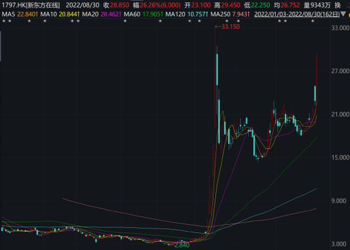This screenshot has height=250, width=350.
Task: Click the 21.000 price axis label
Action: point(340,115)
